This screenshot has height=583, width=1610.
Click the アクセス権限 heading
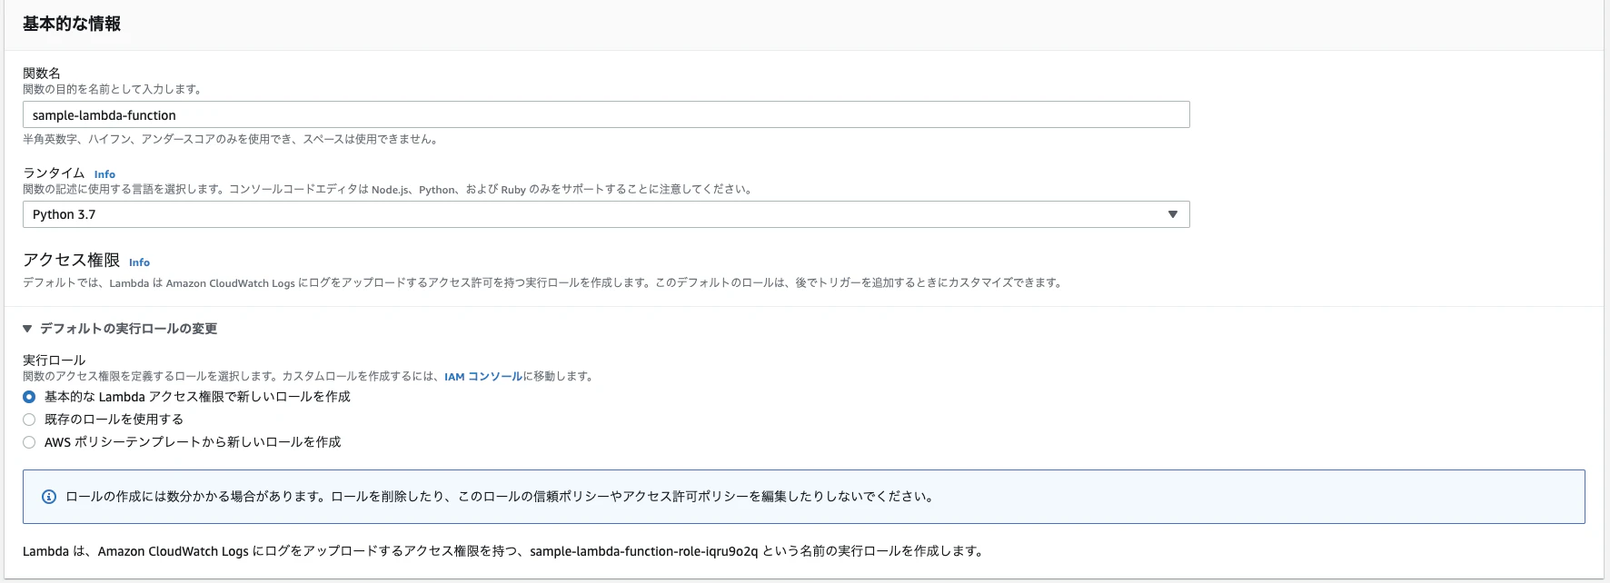72,260
